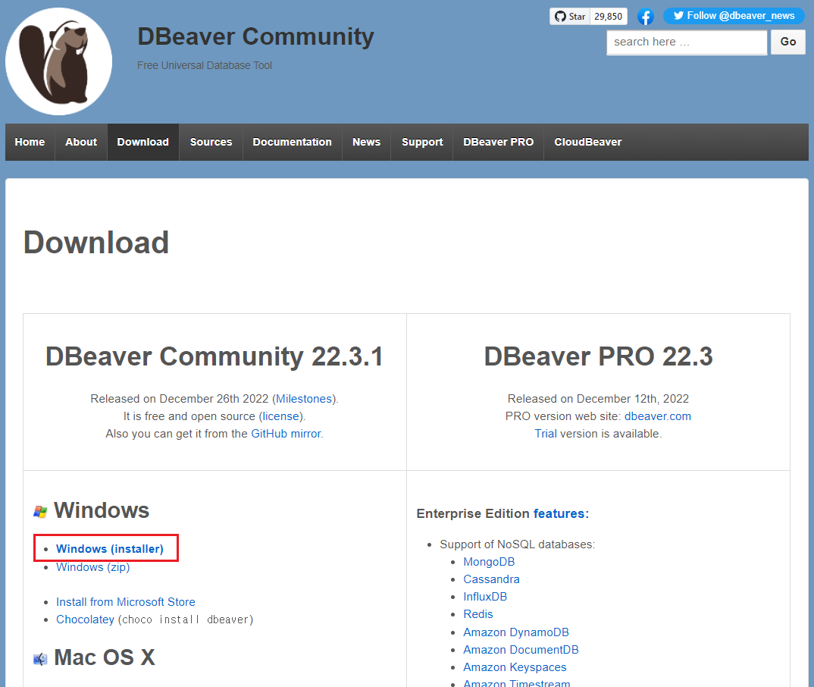Focus the search here field

(687, 42)
